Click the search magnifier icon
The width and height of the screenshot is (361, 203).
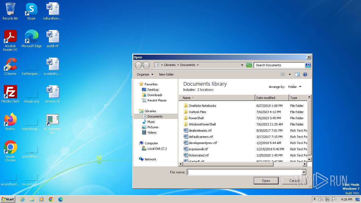[x=308, y=65]
